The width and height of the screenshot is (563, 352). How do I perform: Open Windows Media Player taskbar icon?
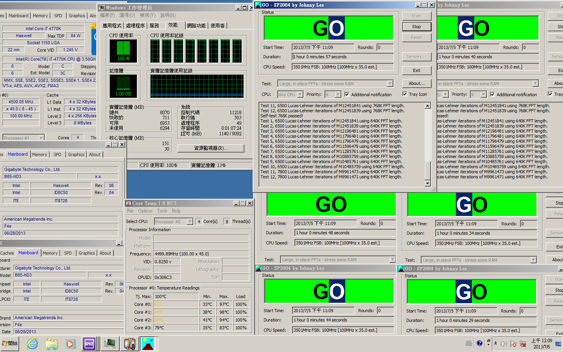(70, 344)
